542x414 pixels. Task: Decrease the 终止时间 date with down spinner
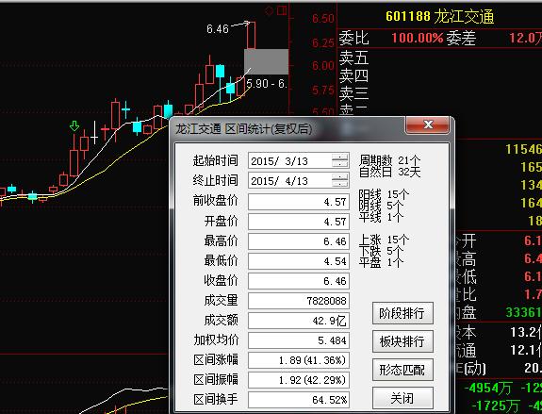(x=339, y=184)
